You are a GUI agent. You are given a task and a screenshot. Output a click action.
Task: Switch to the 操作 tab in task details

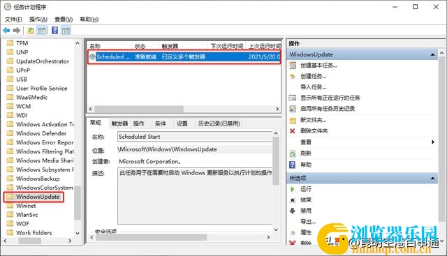(139, 123)
